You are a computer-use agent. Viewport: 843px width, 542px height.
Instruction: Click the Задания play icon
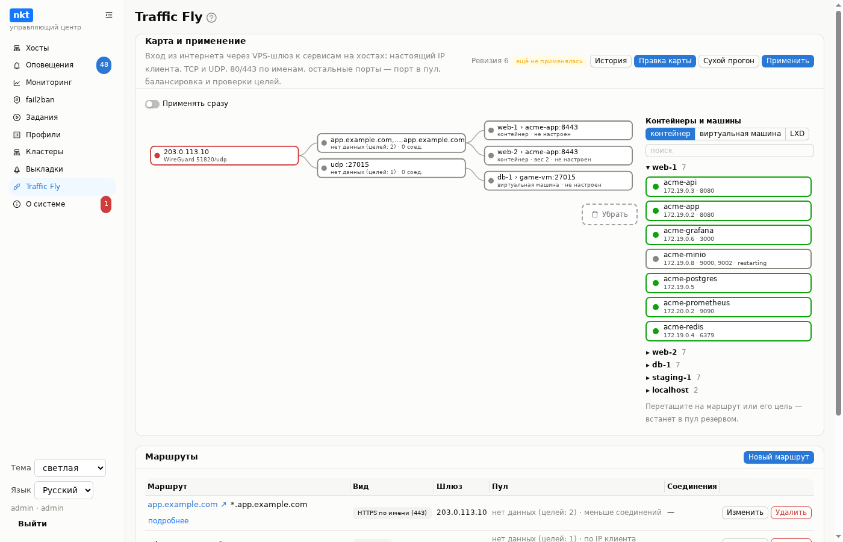(x=17, y=117)
